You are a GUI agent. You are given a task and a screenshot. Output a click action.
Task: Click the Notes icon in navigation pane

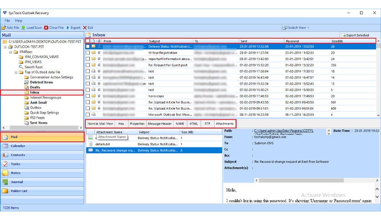5,173
